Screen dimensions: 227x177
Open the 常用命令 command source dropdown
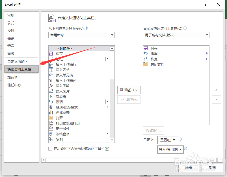[x=81, y=35]
